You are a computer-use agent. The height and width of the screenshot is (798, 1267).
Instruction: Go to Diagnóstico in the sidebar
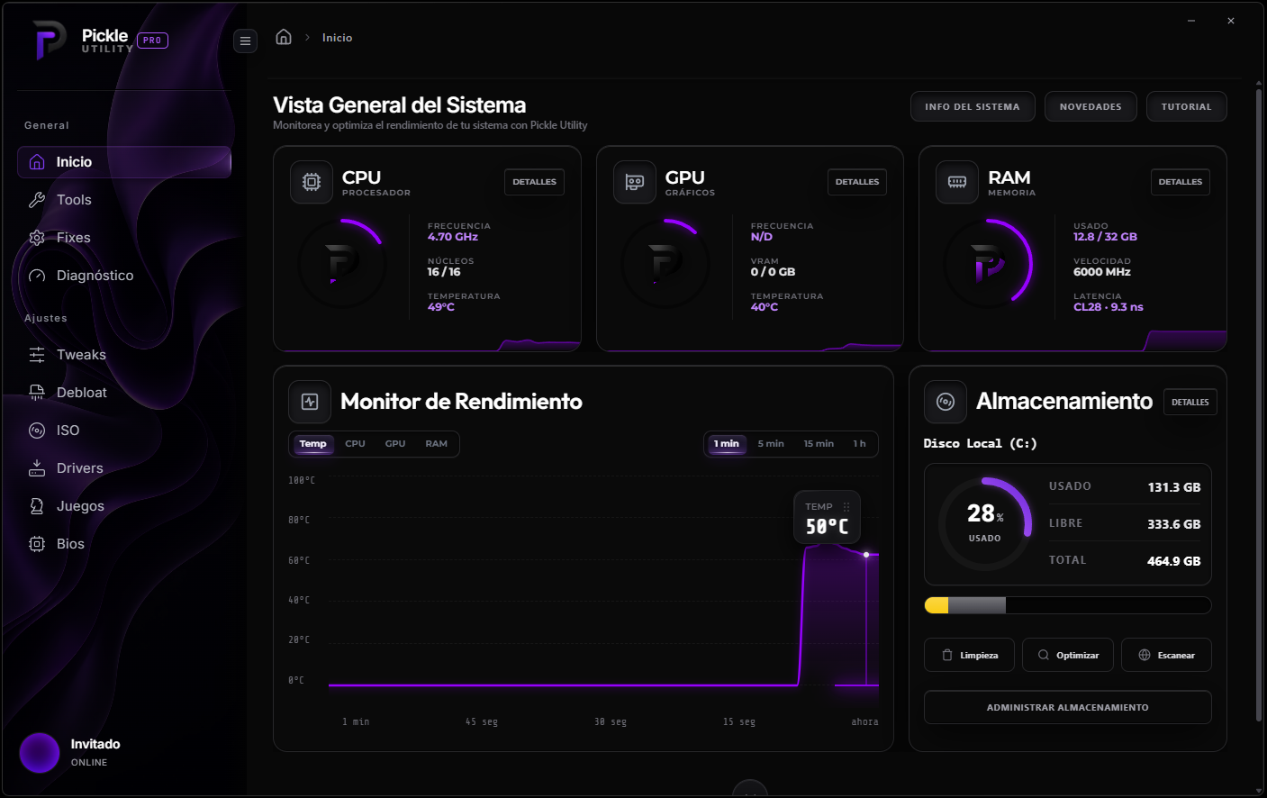coord(124,276)
